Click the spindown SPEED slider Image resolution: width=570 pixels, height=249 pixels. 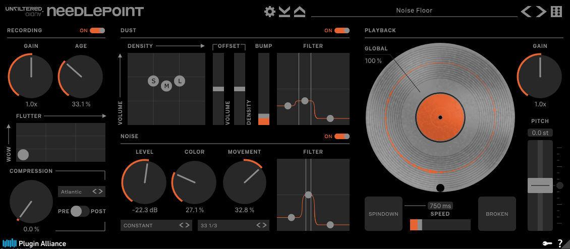pos(440,225)
